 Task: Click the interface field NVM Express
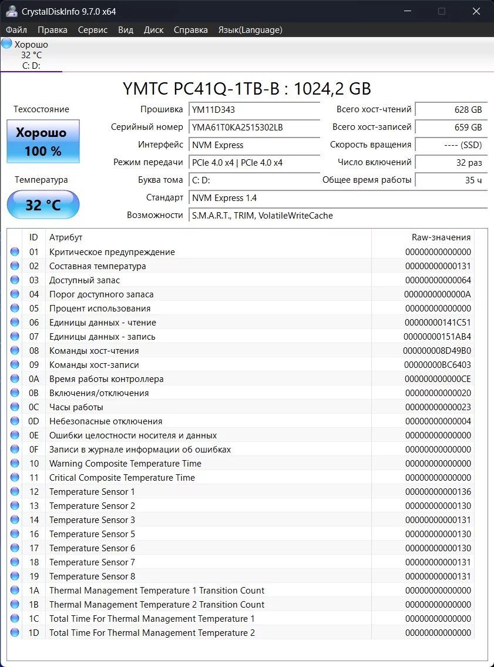(x=254, y=145)
